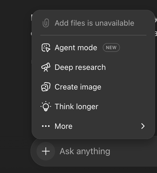Click the Agent mode text label
The height and width of the screenshot is (173, 157).
[x=76, y=48]
